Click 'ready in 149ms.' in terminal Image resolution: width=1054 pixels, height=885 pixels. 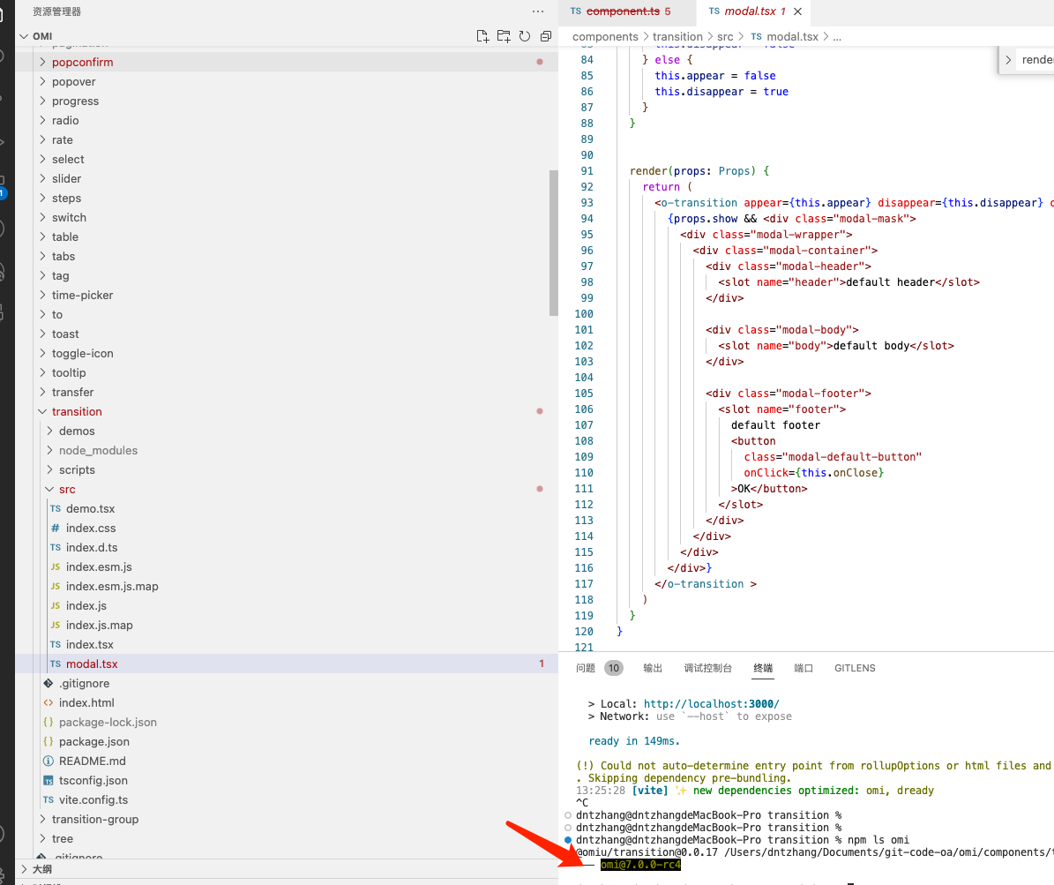[634, 741]
